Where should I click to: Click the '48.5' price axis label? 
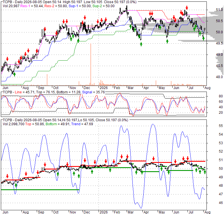point(219,66)
